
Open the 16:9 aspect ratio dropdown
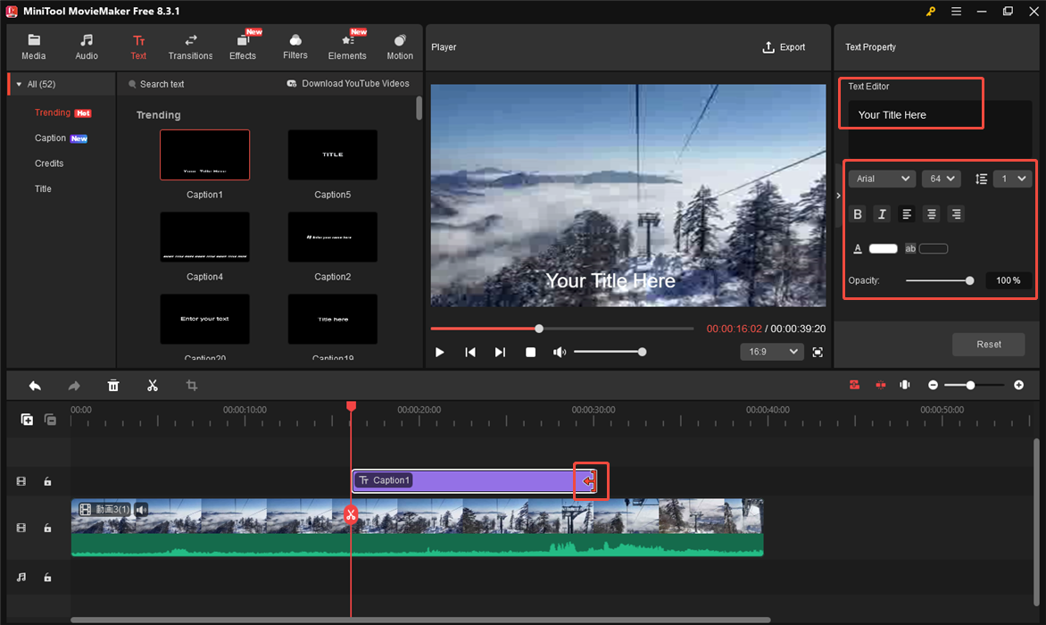point(772,352)
